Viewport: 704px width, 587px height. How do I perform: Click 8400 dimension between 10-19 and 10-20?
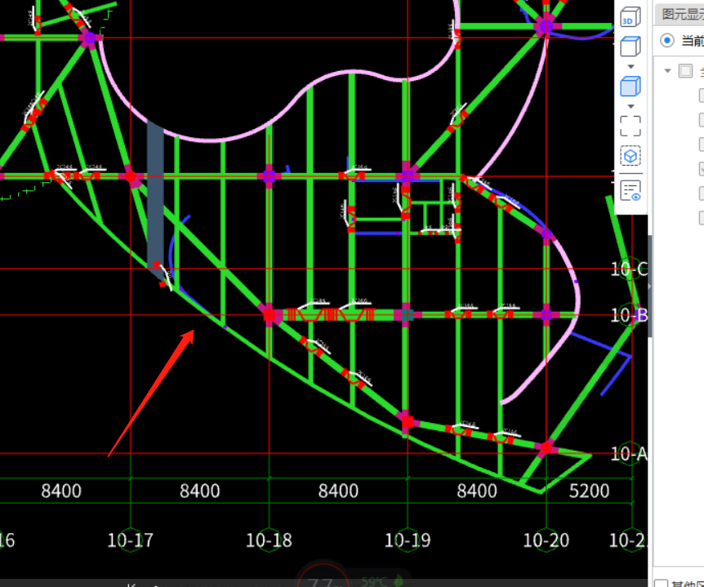pos(477,491)
